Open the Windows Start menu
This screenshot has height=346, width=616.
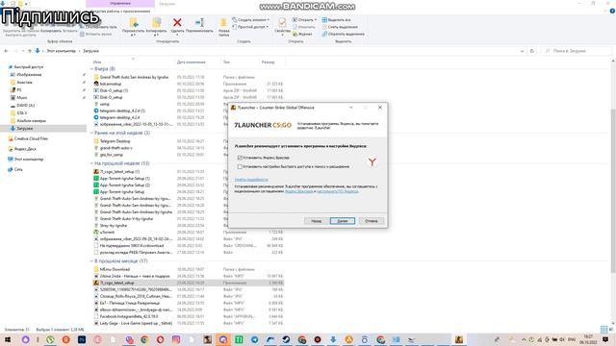tap(8, 339)
